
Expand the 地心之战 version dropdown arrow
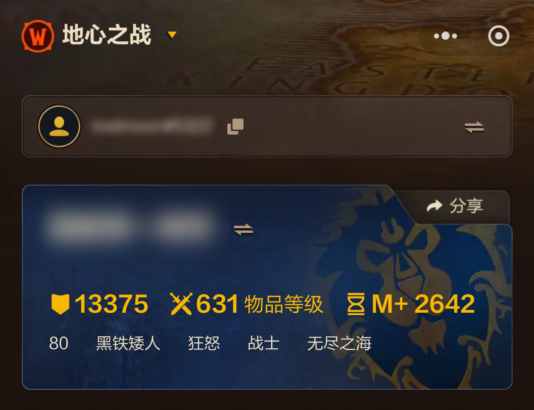tap(172, 35)
